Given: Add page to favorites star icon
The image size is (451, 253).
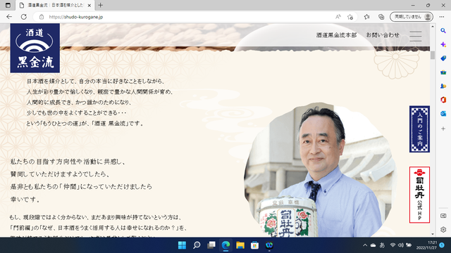Looking at the screenshot, I should click(350, 17).
